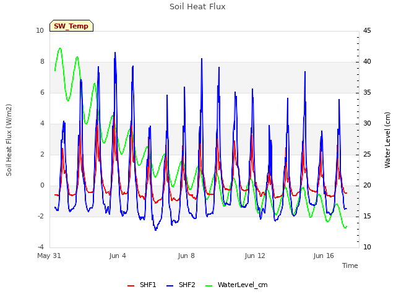Click the left axis value 10
Screen dimensions: 396x297
40,30
